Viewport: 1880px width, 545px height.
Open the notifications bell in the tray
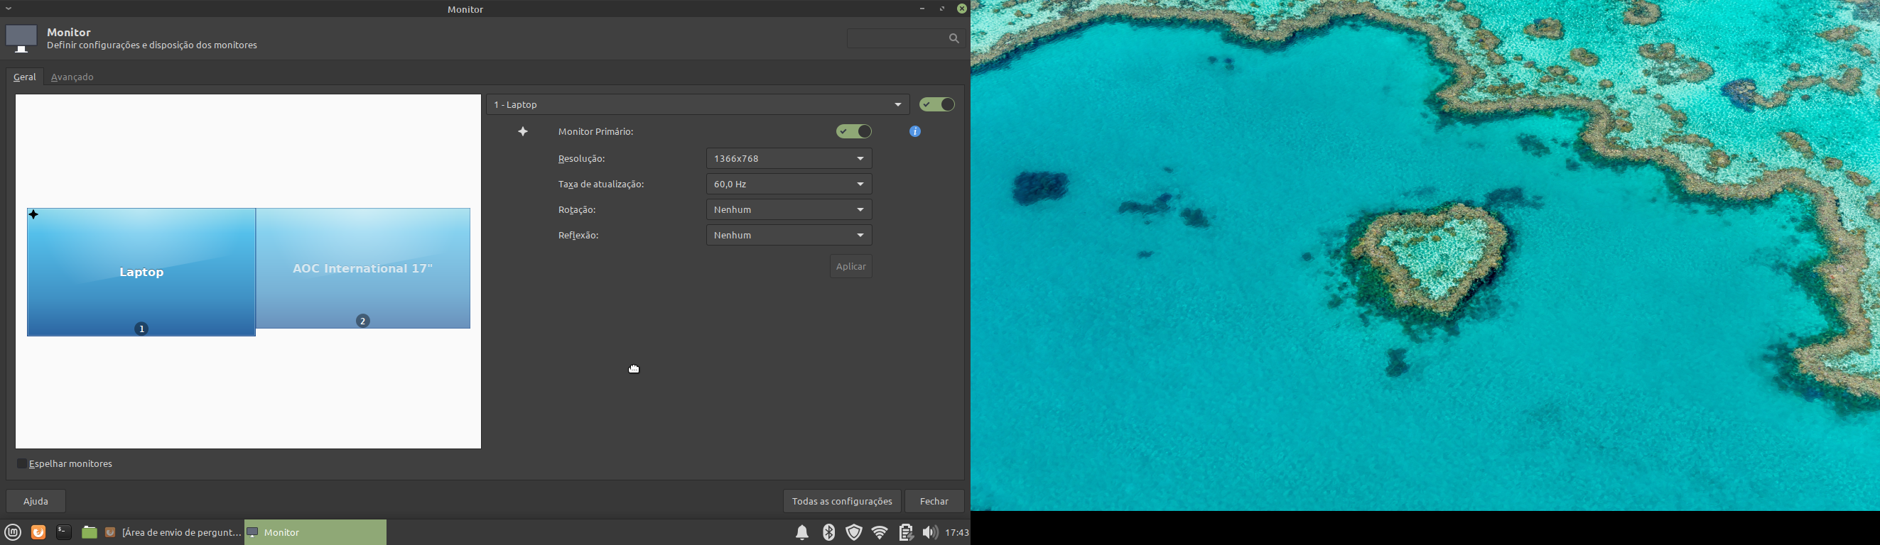[802, 533]
